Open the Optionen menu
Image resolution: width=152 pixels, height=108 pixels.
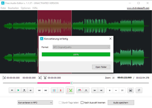click(26, 8)
